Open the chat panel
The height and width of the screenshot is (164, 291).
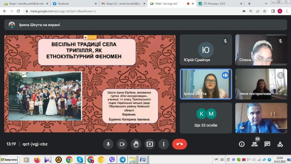267,144
